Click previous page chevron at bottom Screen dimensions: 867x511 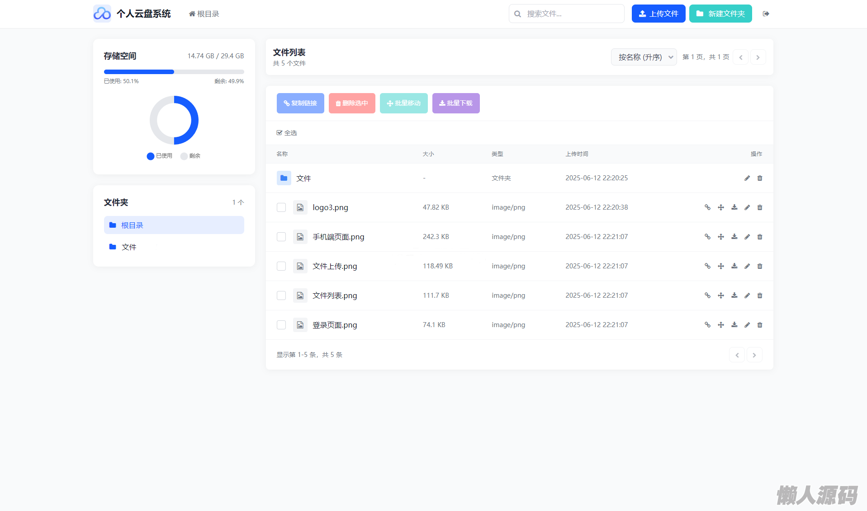737,355
